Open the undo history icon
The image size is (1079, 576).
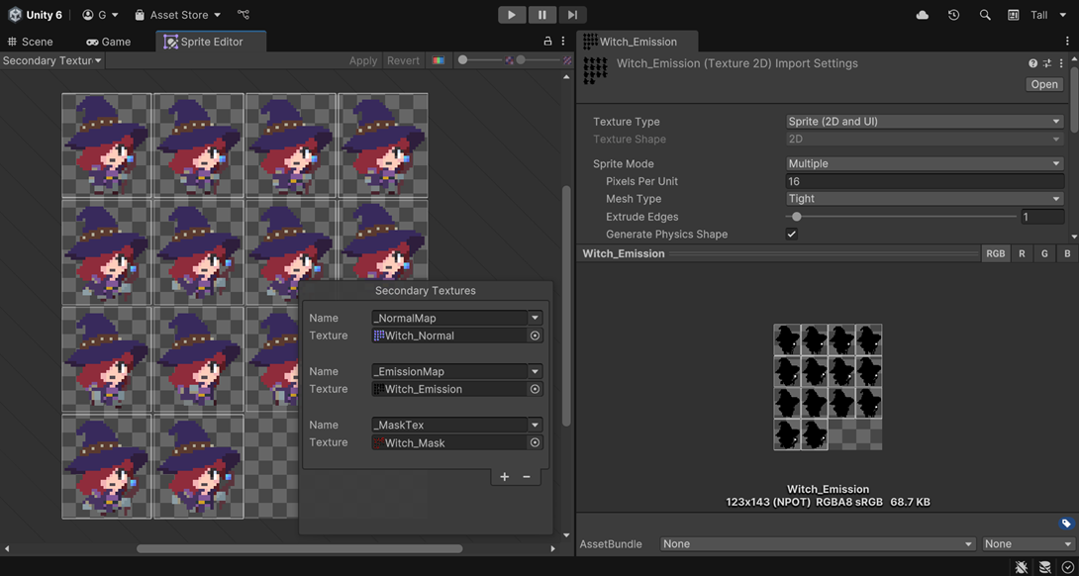pyautogui.click(x=953, y=15)
